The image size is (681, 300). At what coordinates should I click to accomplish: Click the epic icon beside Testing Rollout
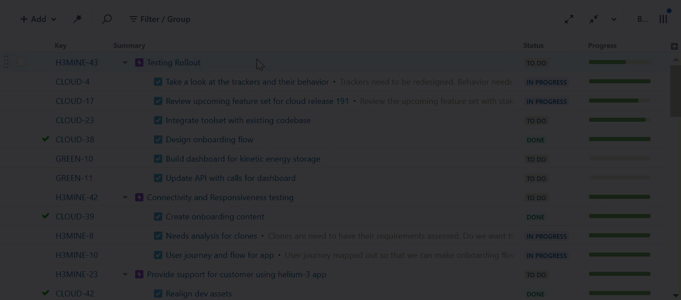(x=139, y=63)
